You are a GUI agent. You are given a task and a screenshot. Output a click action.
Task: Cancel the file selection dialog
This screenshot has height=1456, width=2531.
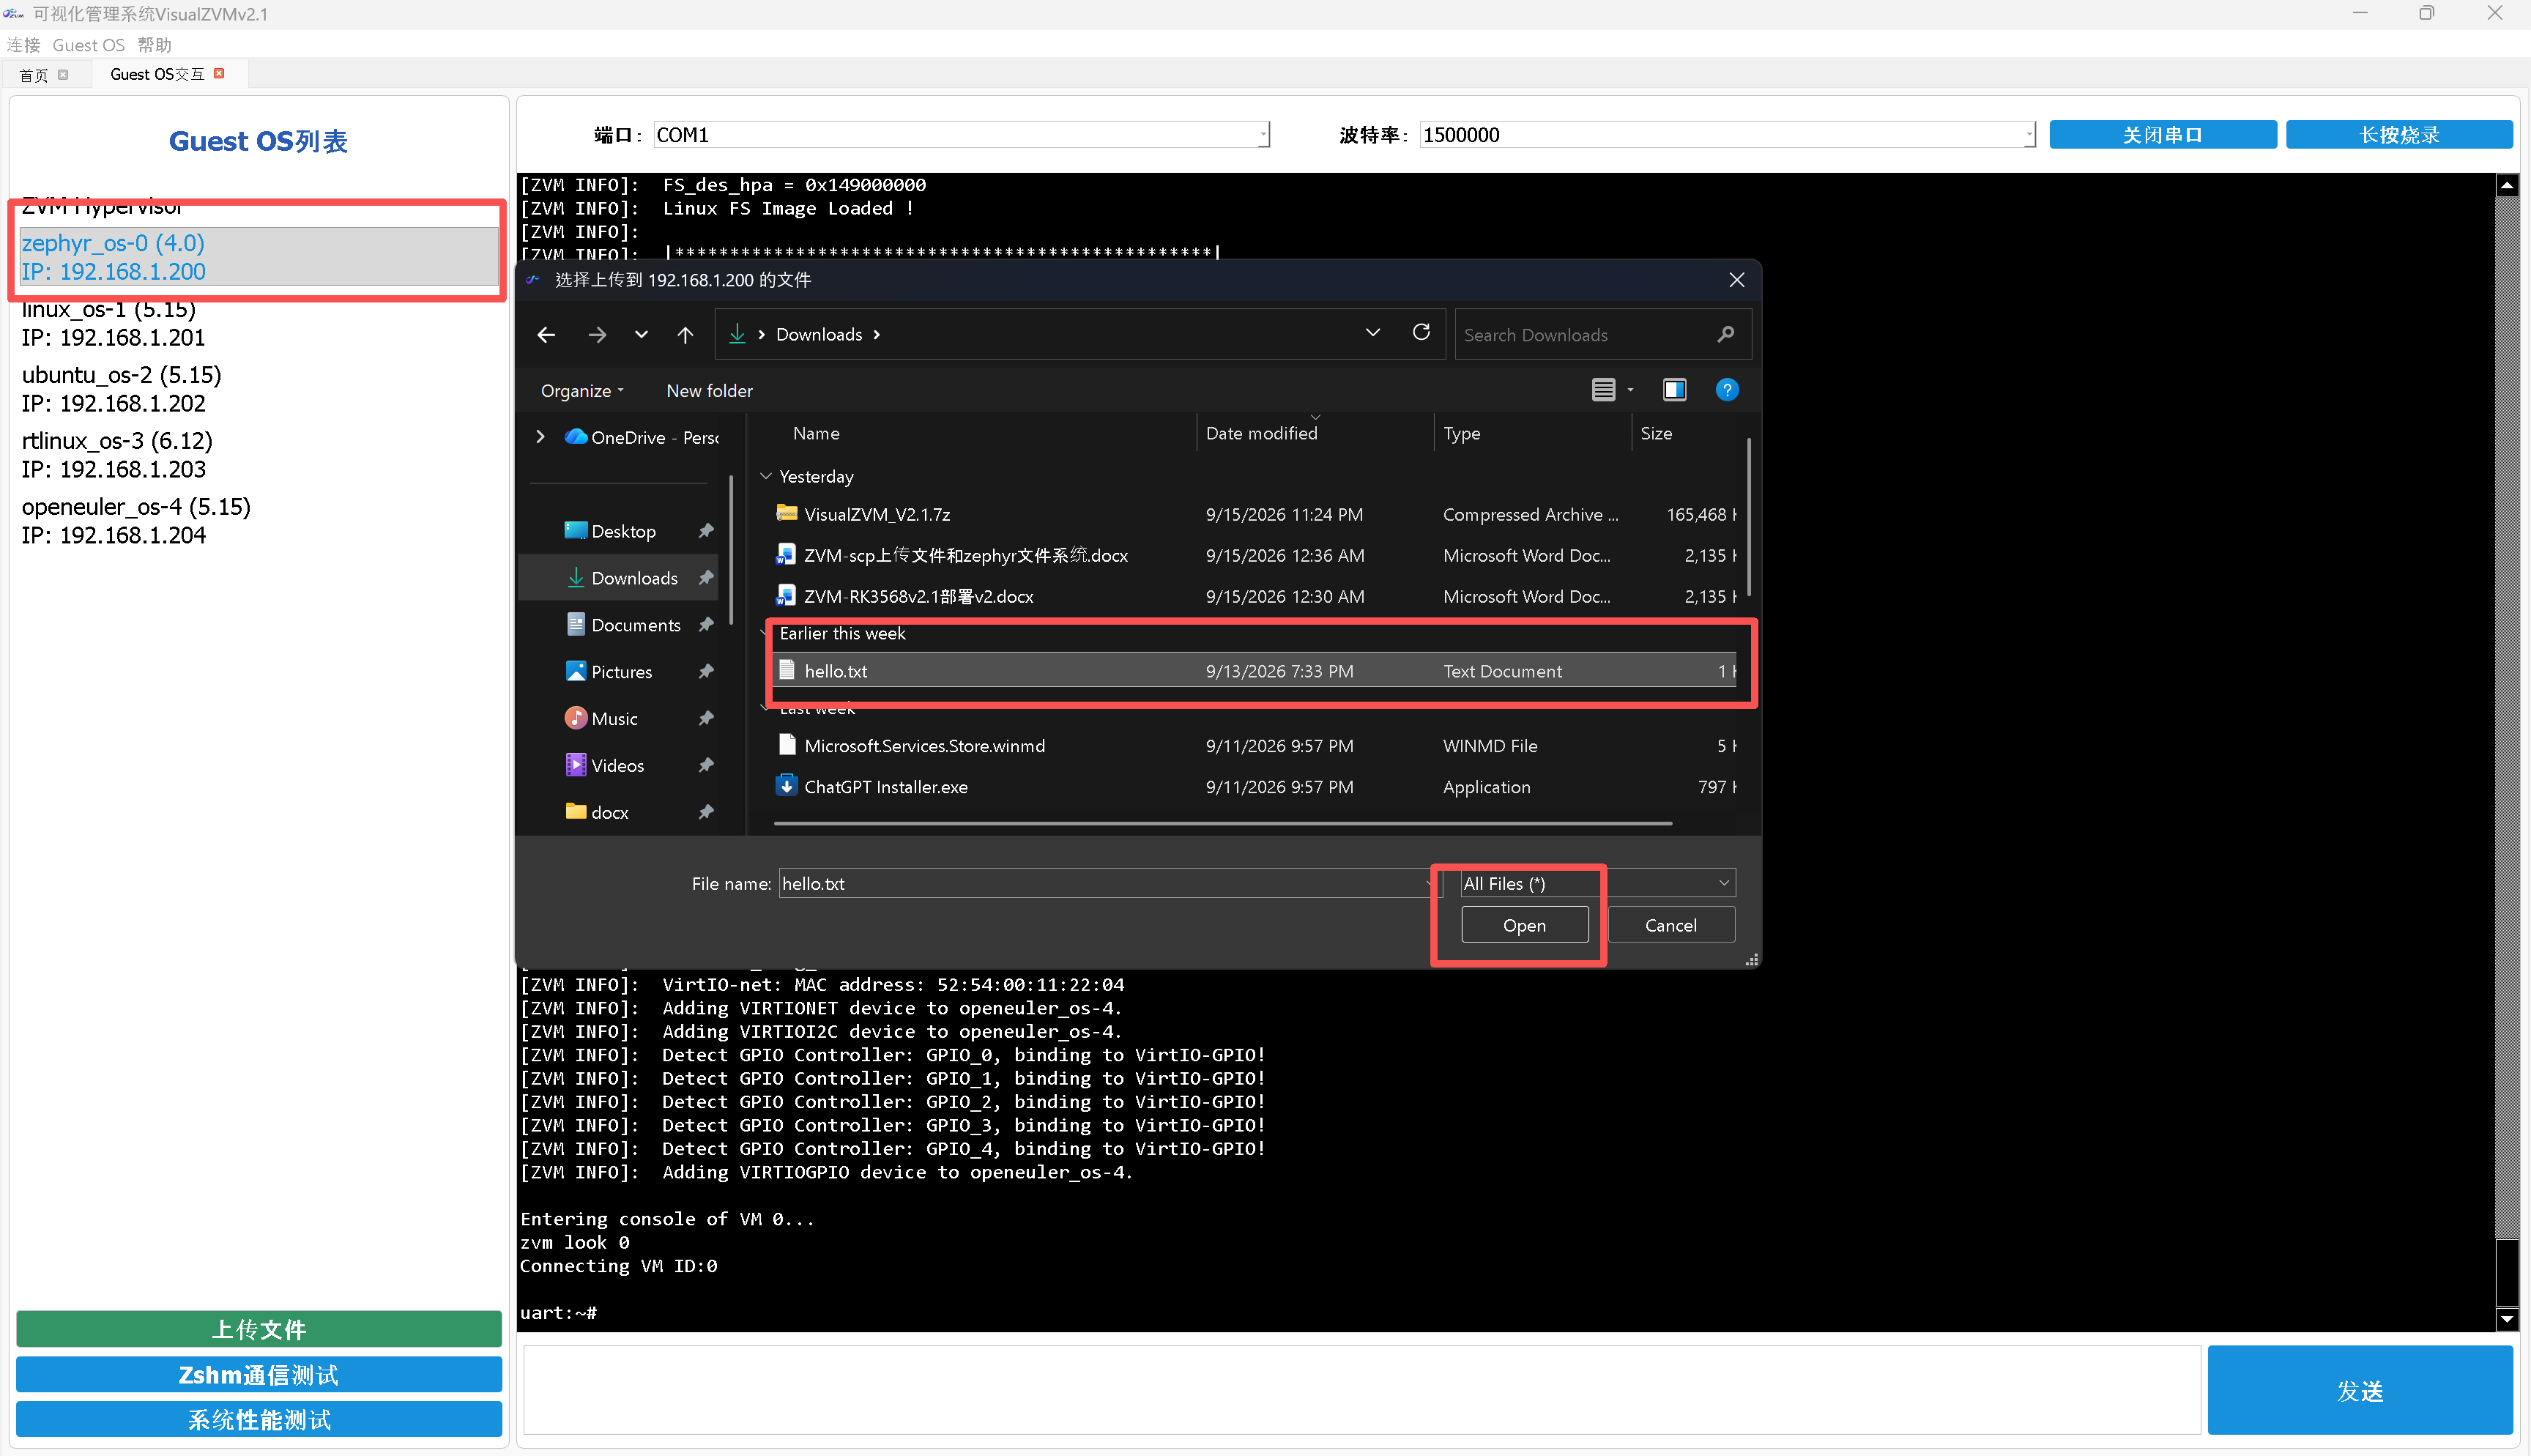point(1670,926)
